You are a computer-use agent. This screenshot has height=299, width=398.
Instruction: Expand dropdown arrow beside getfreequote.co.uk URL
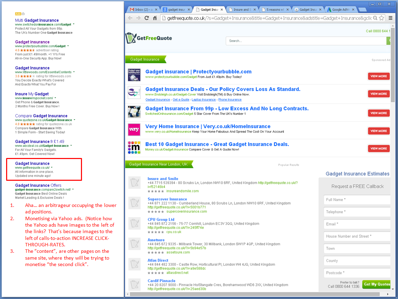(52, 168)
